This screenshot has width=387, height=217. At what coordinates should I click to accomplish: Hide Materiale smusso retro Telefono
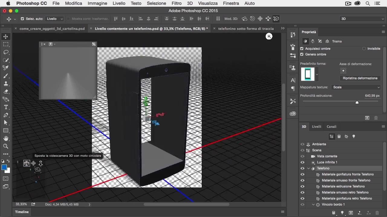pos(302,192)
